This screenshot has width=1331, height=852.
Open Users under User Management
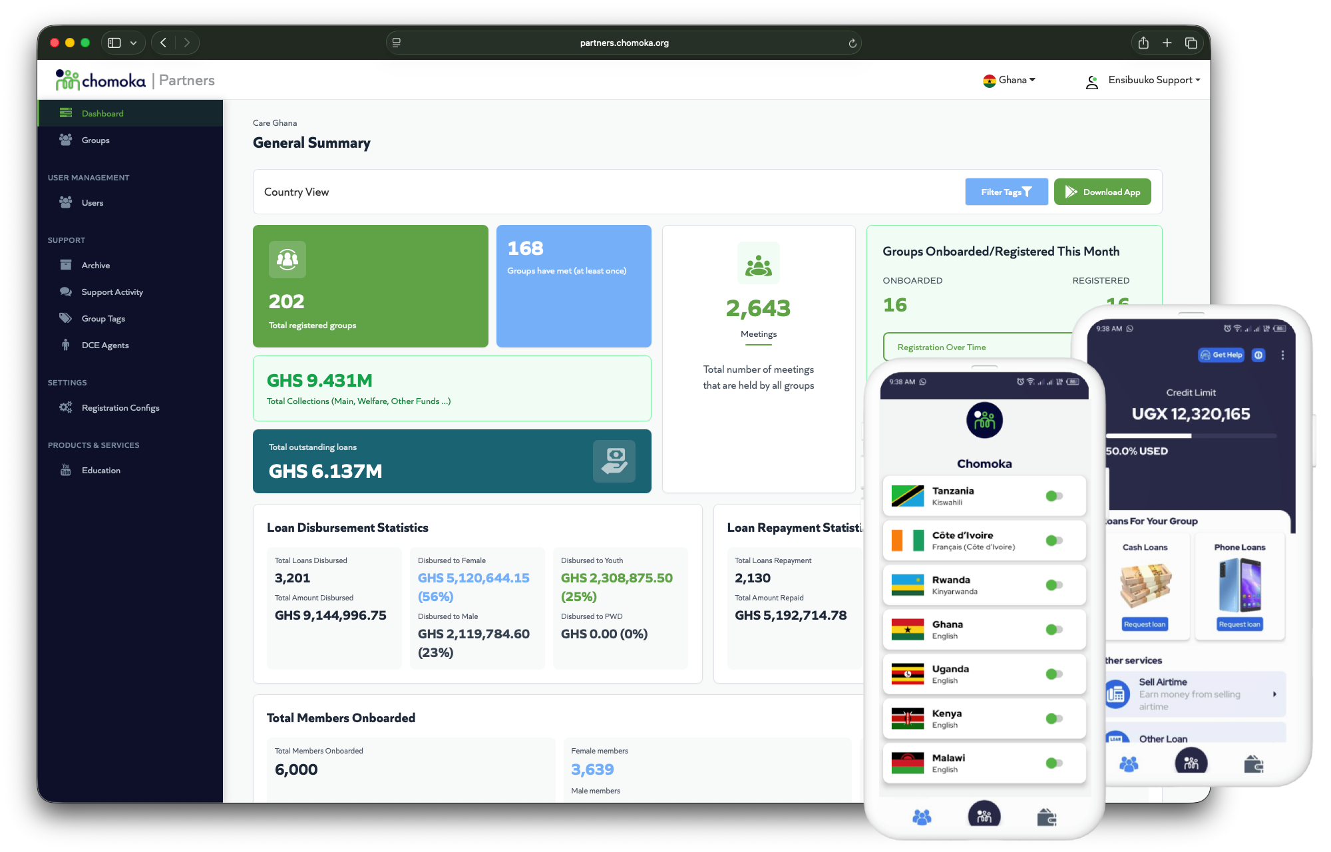tap(65, 202)
